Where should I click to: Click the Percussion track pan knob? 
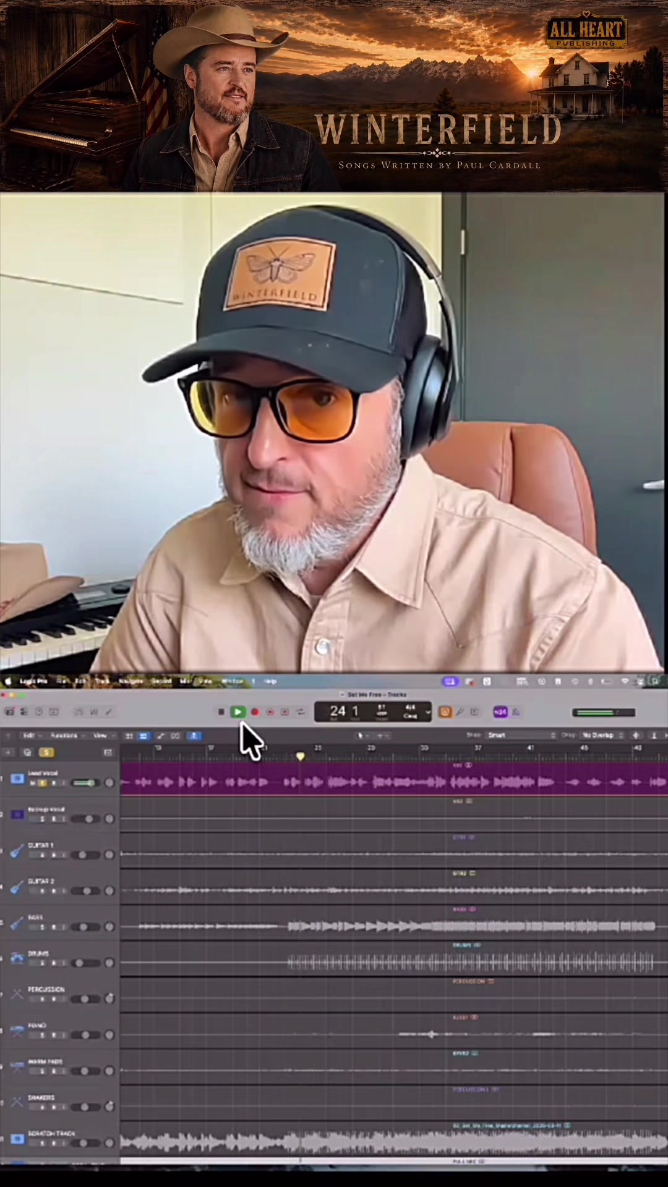[109, 999]
